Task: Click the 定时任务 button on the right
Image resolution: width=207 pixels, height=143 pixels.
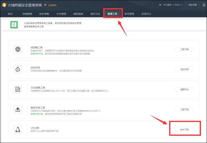Action: click(x=185, y=69)
